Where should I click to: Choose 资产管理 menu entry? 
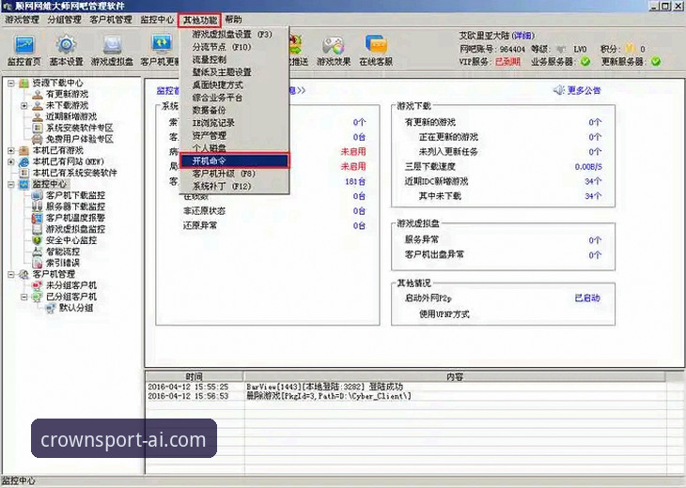(235, 136)
